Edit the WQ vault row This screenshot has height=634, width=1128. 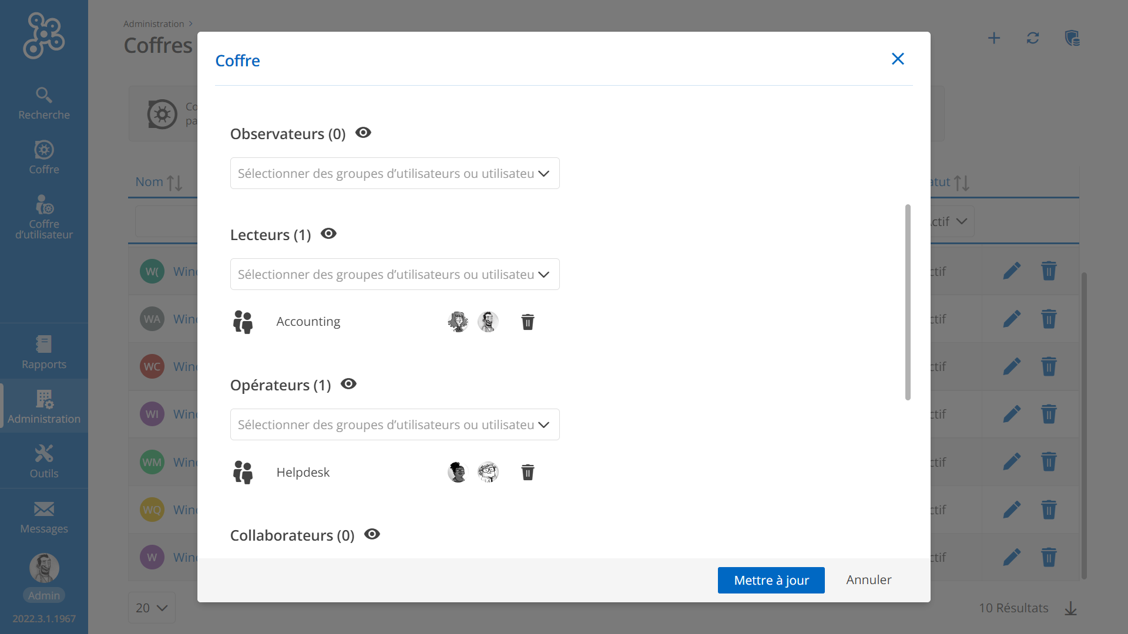pyautogui.click(x=1011, y=509)
